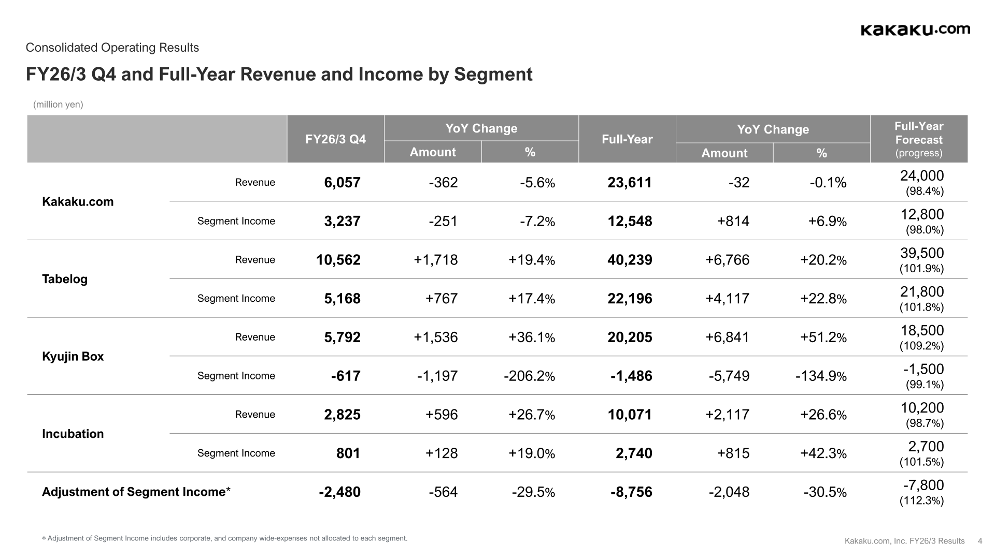
Task: Click the '(million yen)' unit note
Action: click(58, 105)
